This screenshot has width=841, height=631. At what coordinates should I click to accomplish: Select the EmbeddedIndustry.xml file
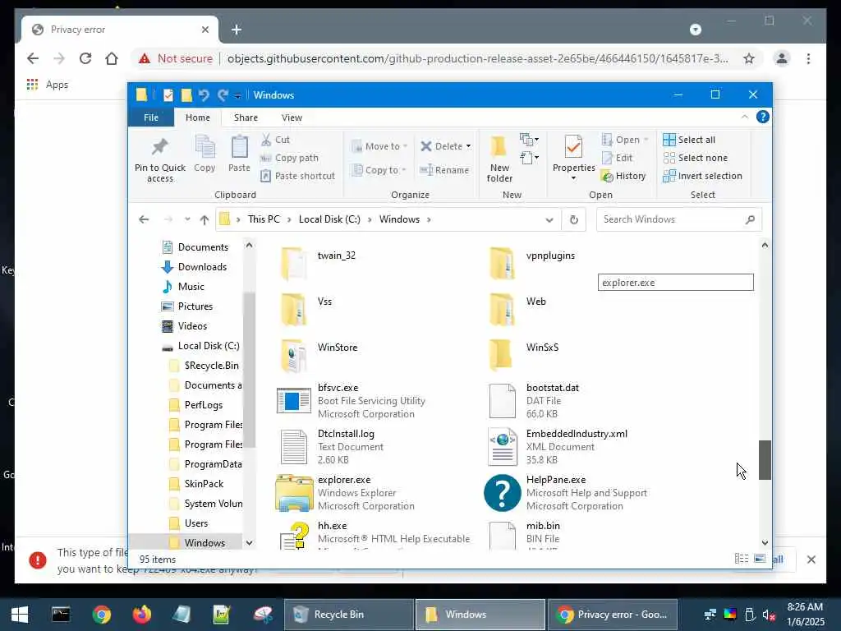coord(558,446)
